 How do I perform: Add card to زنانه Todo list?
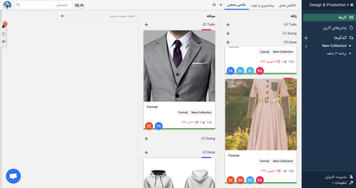coord(228,25)
